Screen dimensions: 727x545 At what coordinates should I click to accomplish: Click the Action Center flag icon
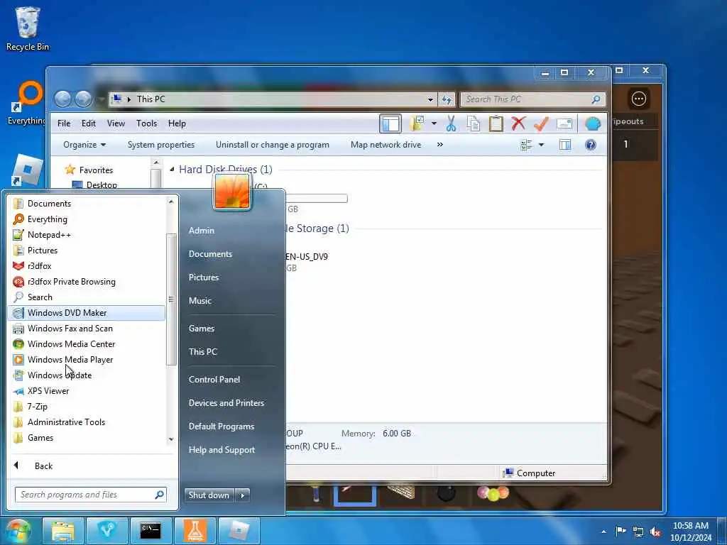coord(621,531)
